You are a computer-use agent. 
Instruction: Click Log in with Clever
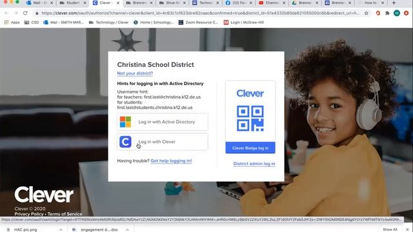[x=163, y=142]
